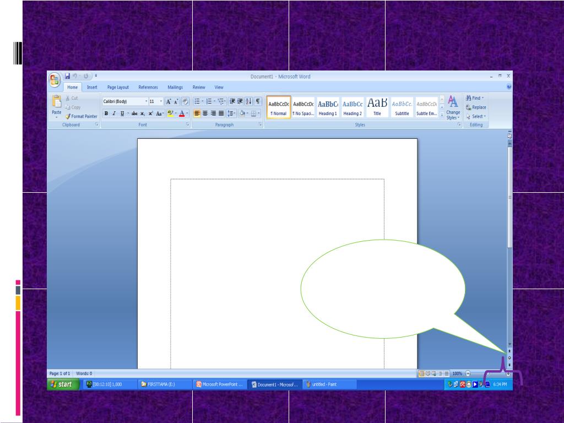Toggle Subscript formatting
The width and height of the screenshot is (564, 423).
point(143,113)
